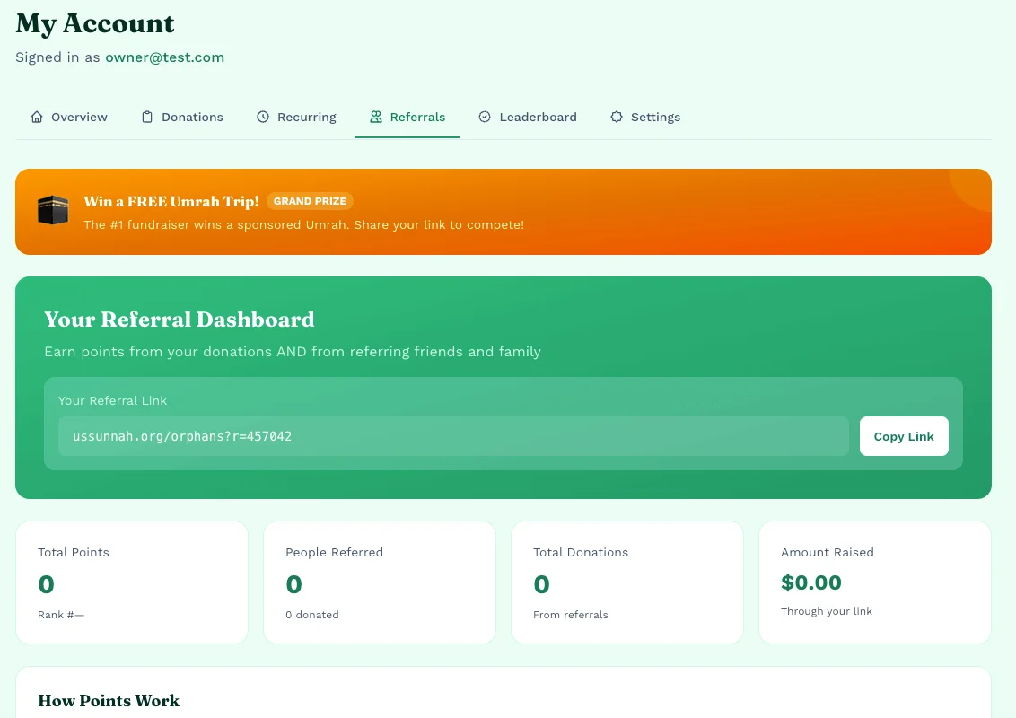The image size is (1016, 718).
Task: Click the house icon beside Overview
Action: coord(37,117)
